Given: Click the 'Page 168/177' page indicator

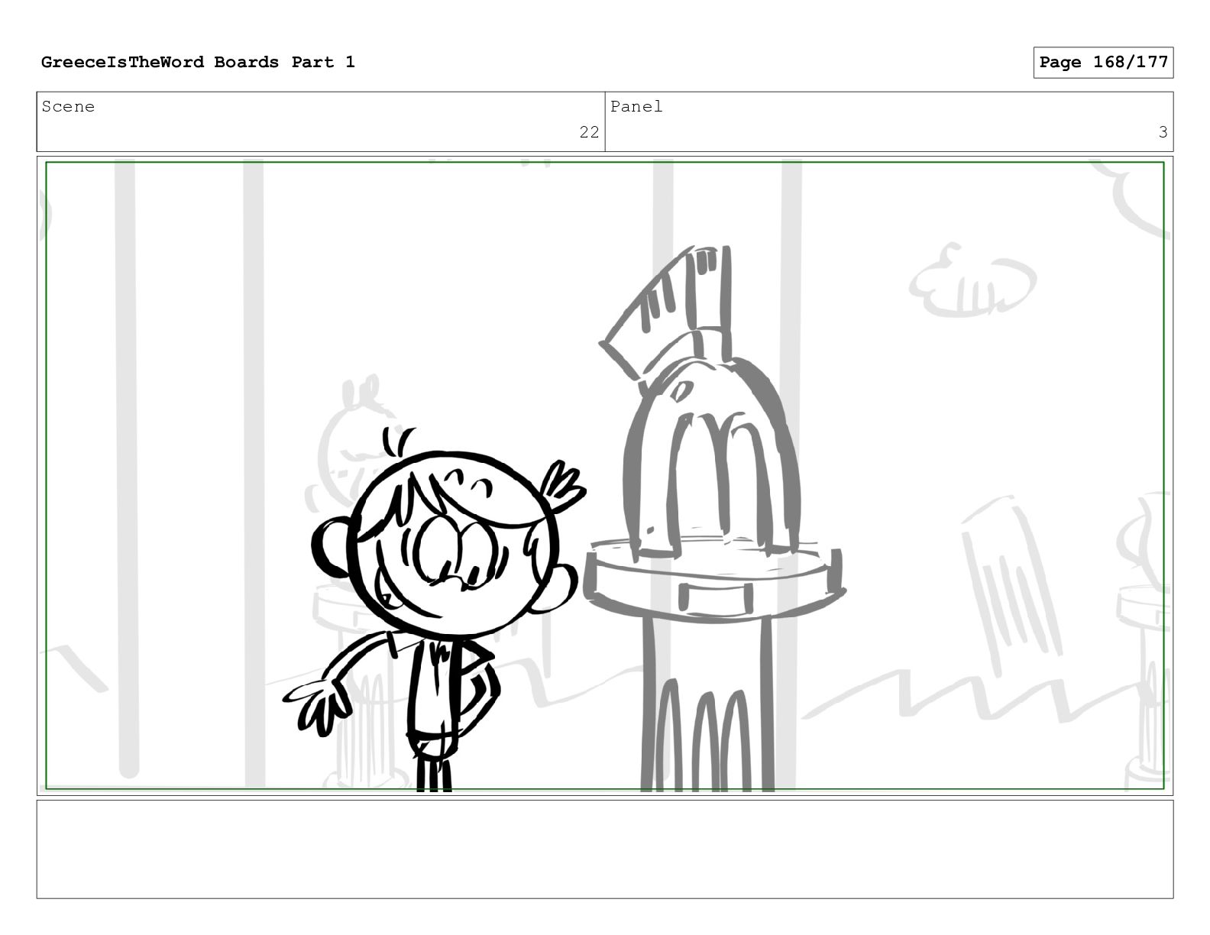Looking at the screenshot, I should click(x=1103, y=63).
